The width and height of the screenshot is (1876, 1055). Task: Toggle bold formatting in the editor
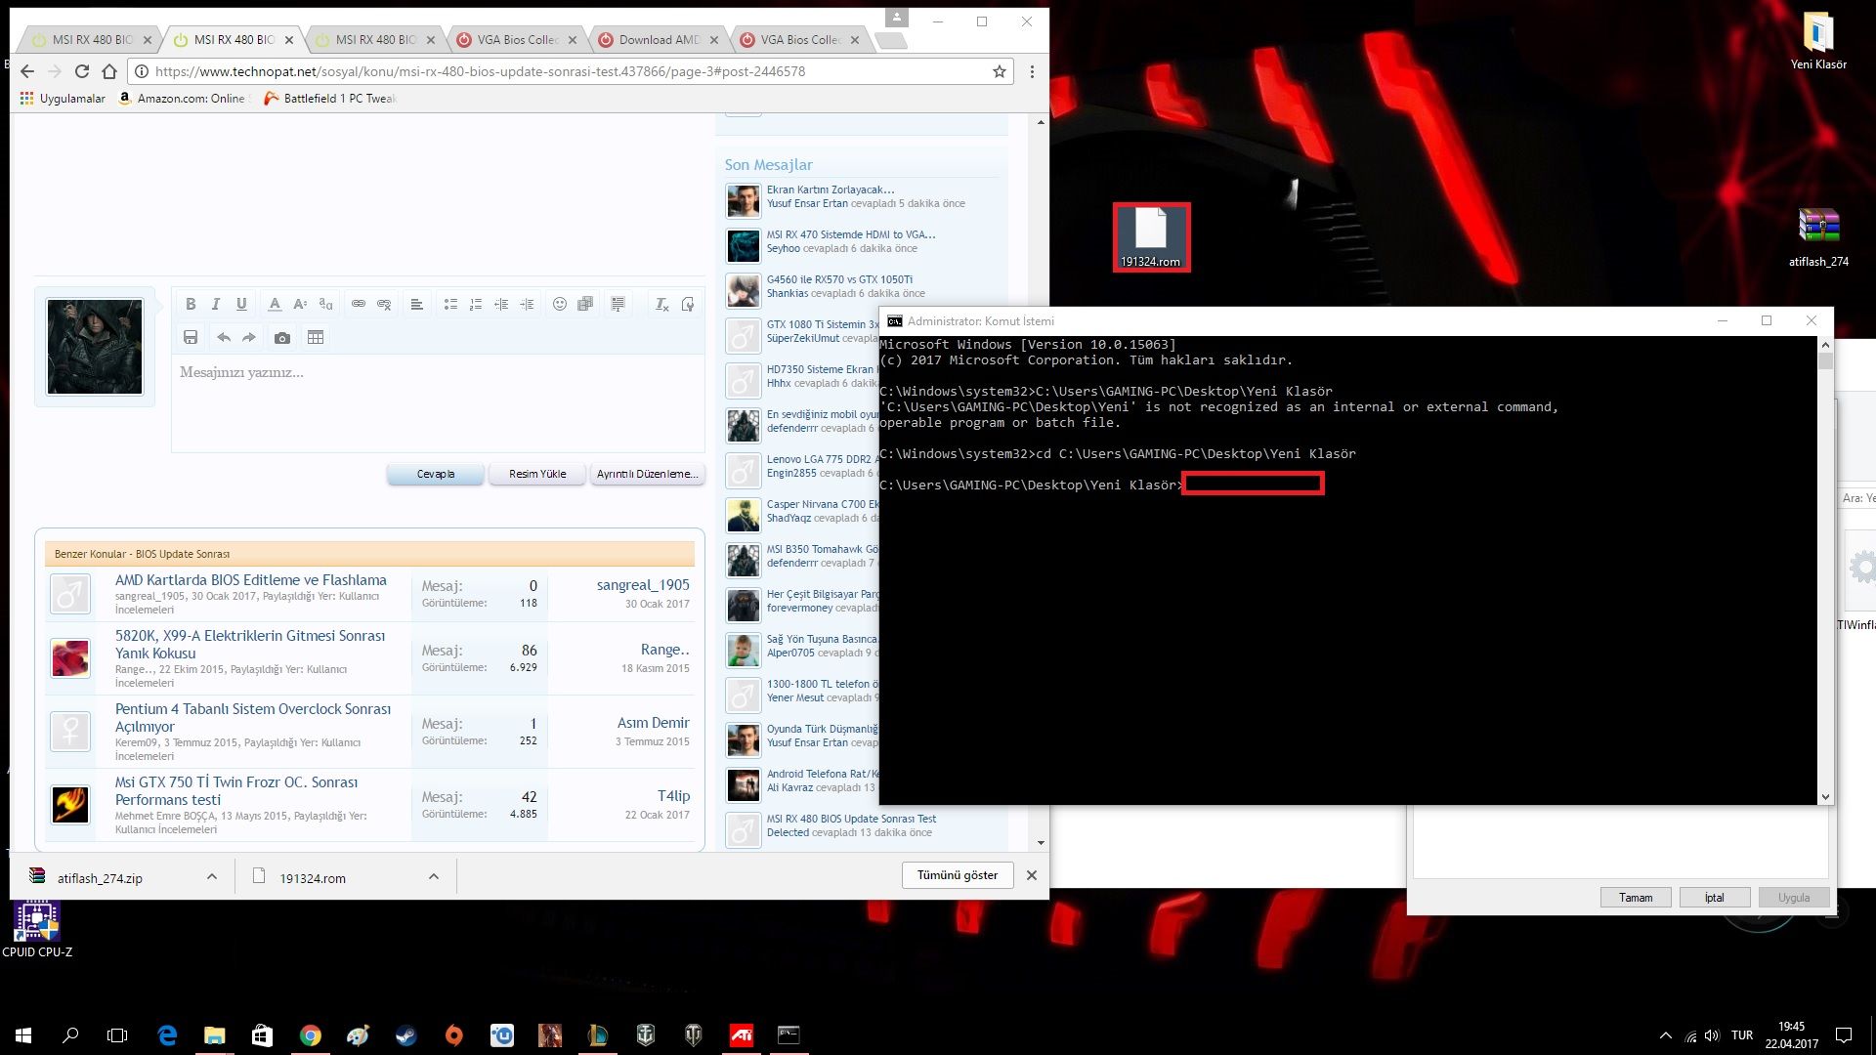click(191, 304)
